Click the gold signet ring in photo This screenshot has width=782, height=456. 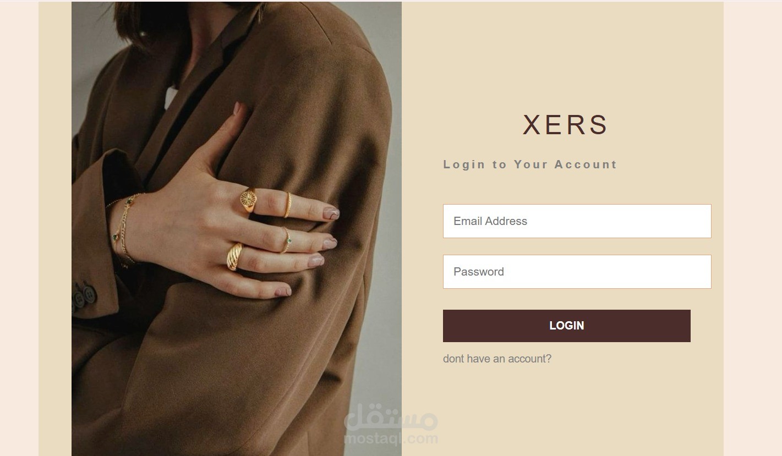click(x=248, y=200)
